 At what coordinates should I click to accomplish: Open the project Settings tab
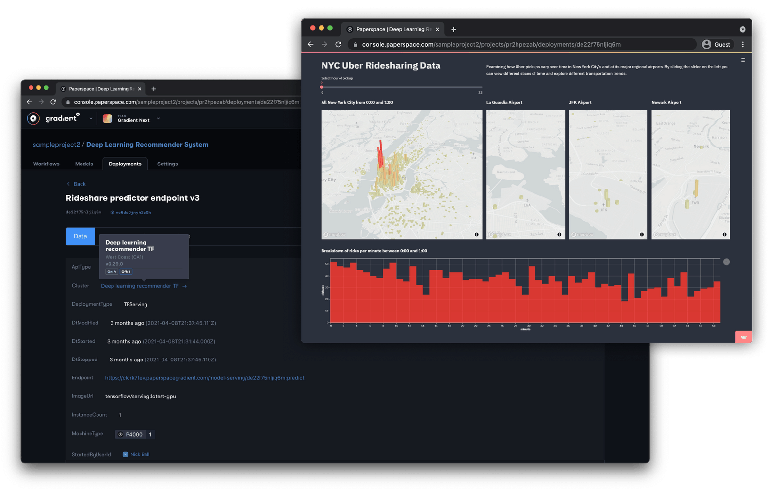pos(167,164)
